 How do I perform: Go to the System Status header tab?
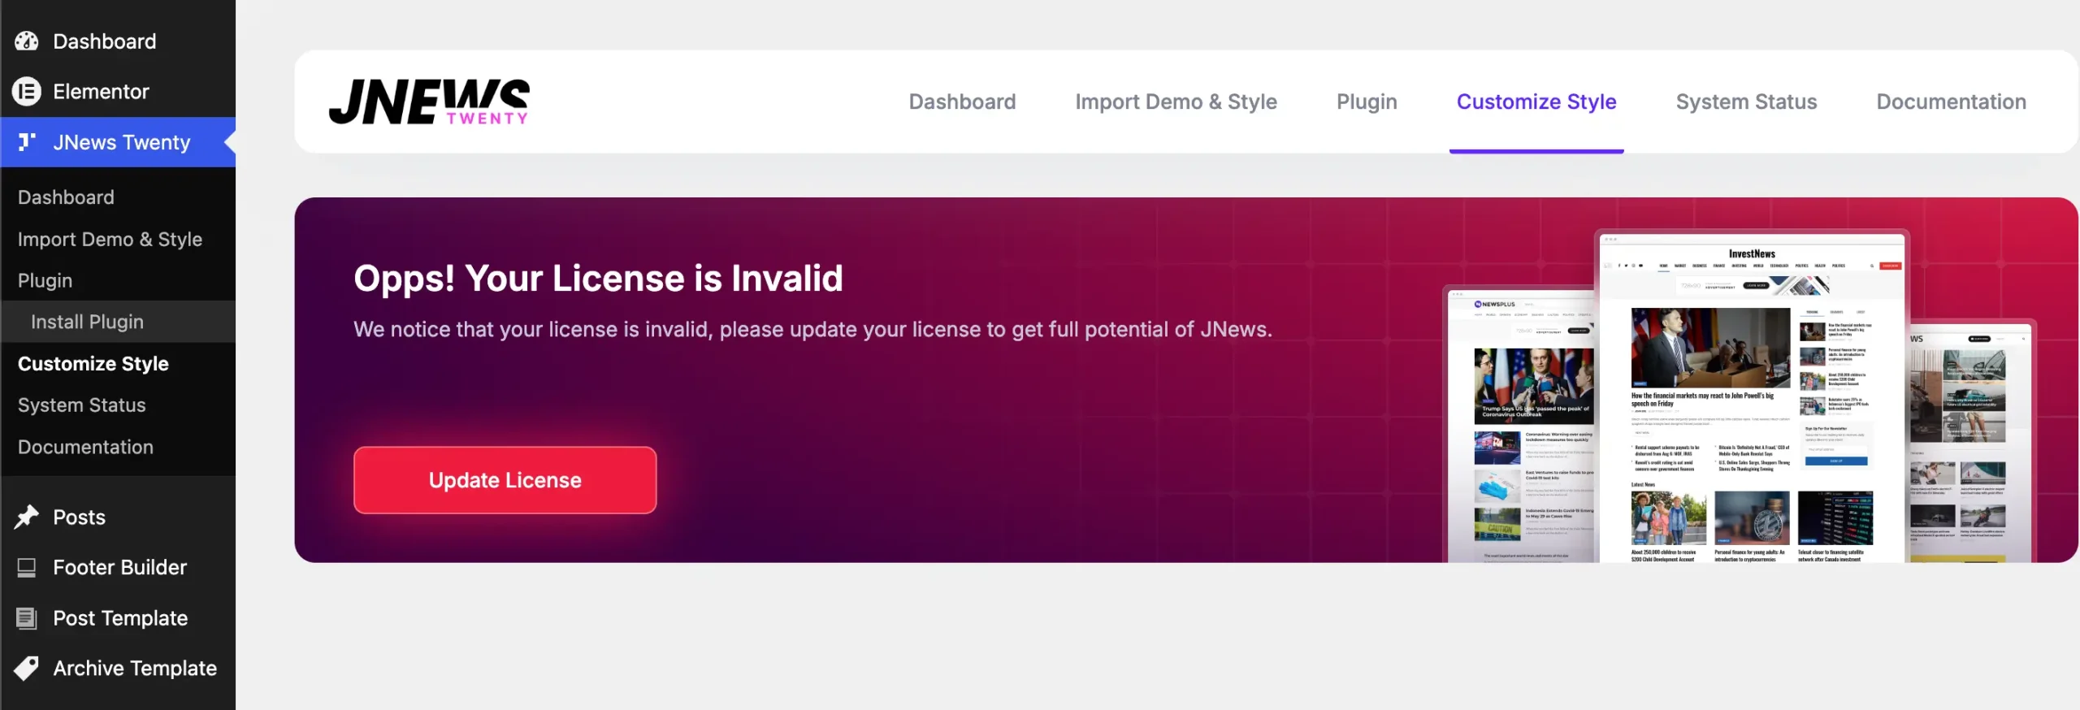[x=1746, y=102]
